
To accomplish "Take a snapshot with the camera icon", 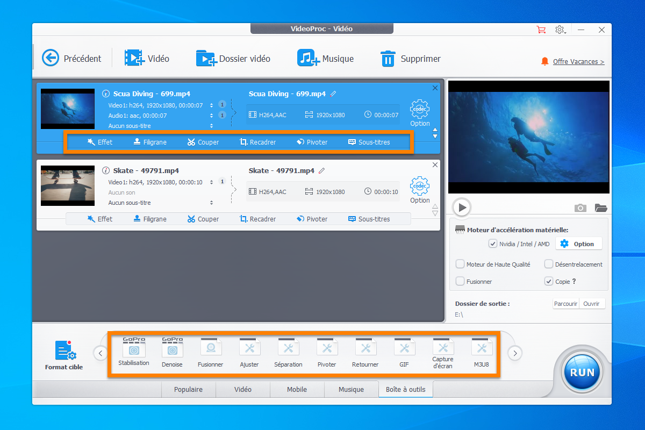I will [580, 207].
